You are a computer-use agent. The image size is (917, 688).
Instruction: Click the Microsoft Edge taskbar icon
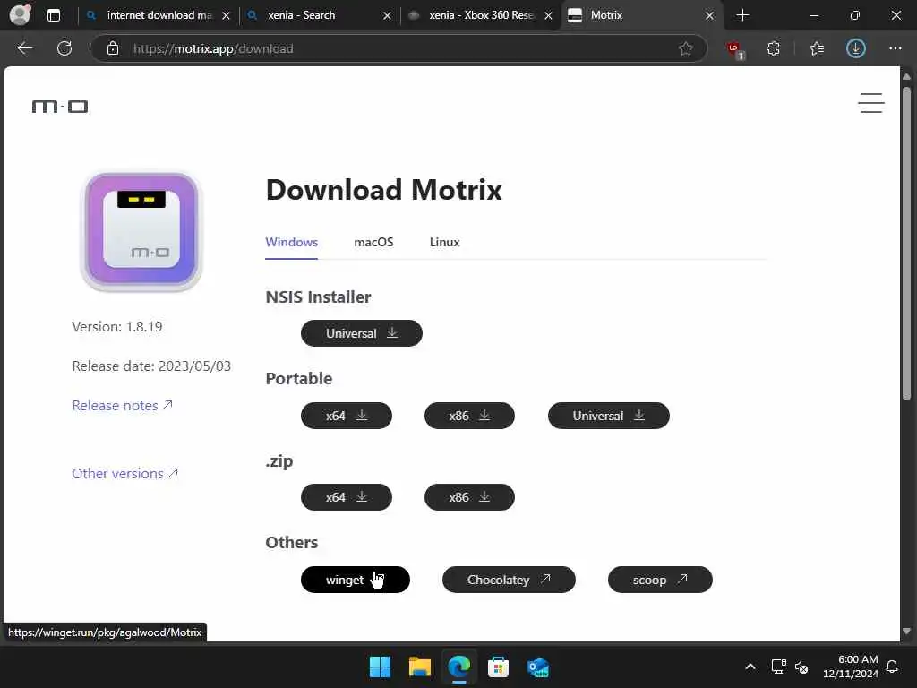coord(459,666)
